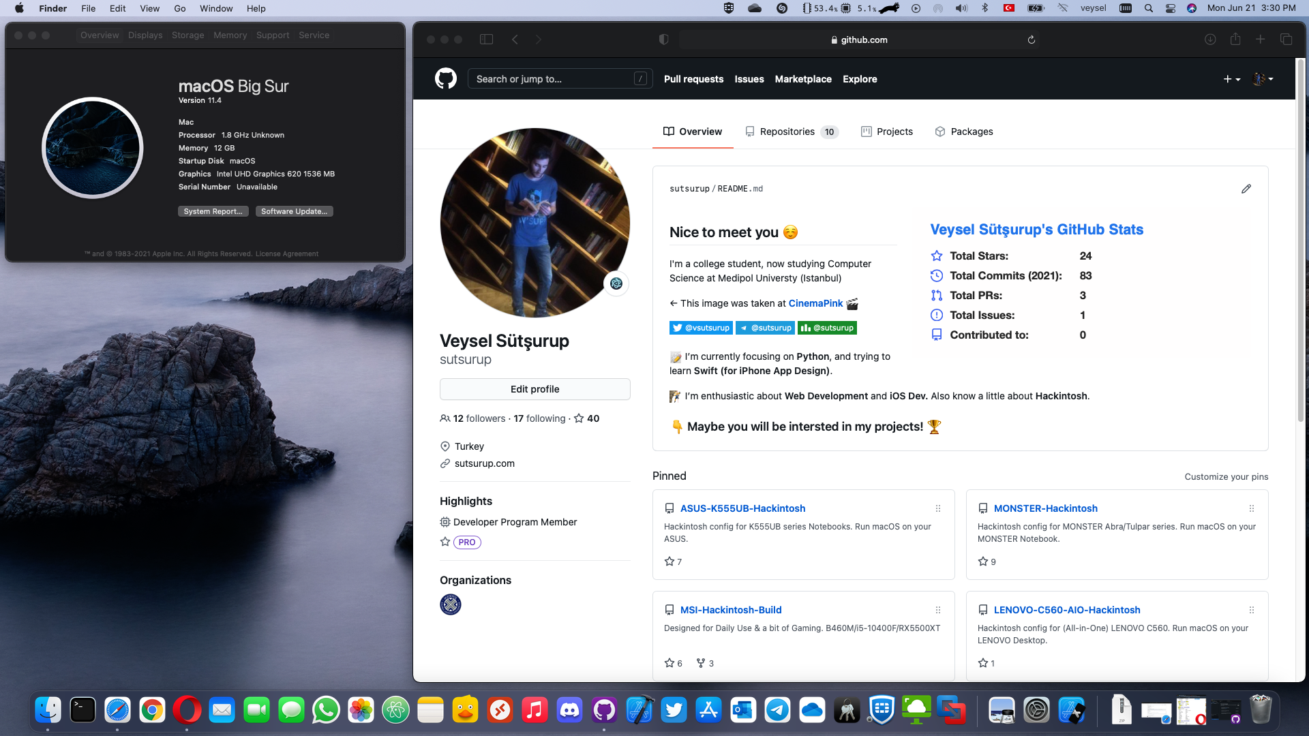Screen dimensions: 1309x736
Task: Click the Search or jump to field
Action: (554, 79)
